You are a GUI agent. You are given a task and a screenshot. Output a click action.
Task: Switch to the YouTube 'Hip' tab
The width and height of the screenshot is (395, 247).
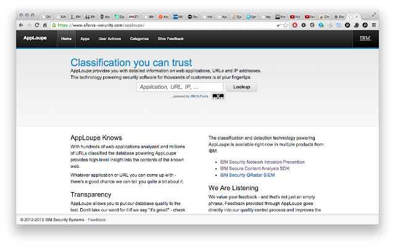click(295, 17)
